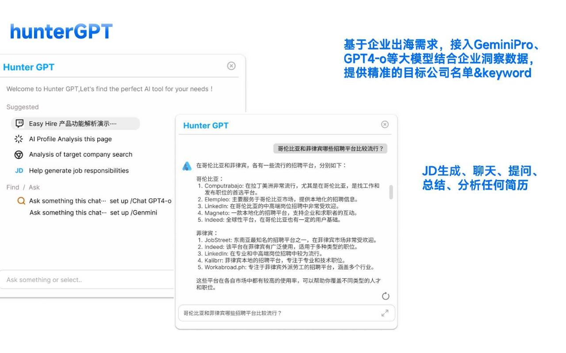Click the Find / Ask section label
This screenshot has width=566, height=353.
[23, 187]
